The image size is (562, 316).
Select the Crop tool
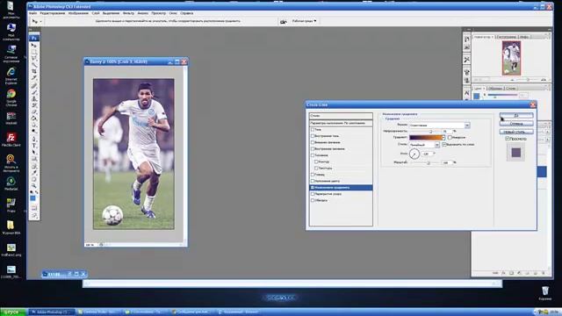(34, 72)
